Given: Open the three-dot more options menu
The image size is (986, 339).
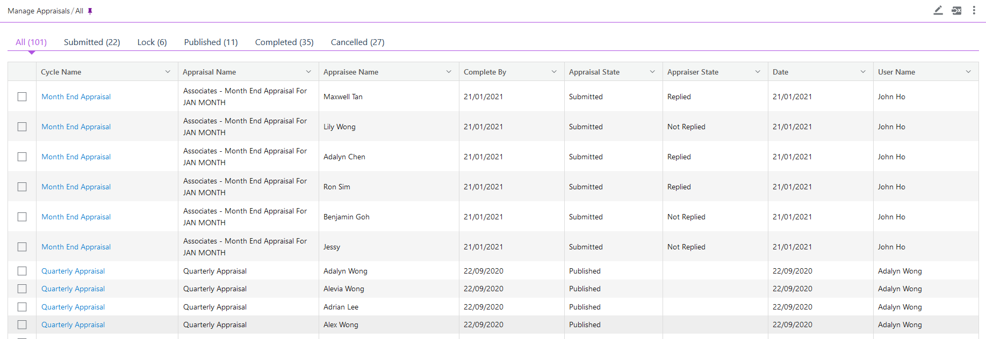Looking at the screenshot, I should pos(974,11).
